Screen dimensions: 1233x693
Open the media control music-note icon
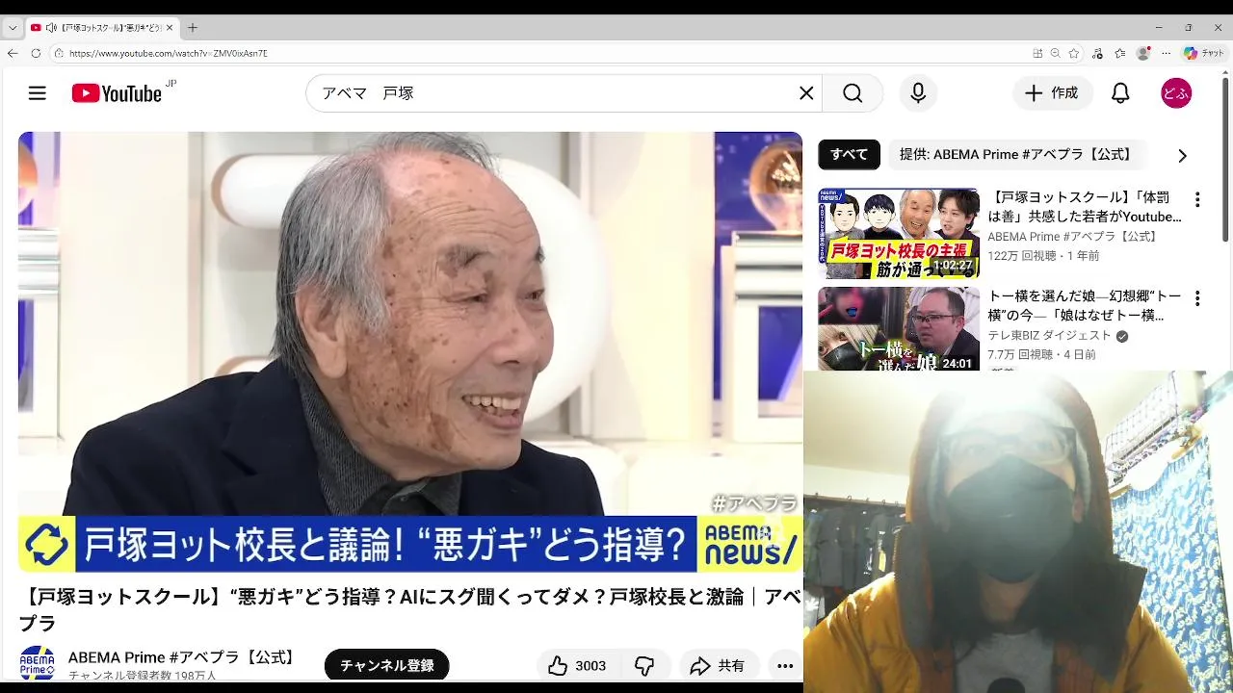(x=1098, y=54)
